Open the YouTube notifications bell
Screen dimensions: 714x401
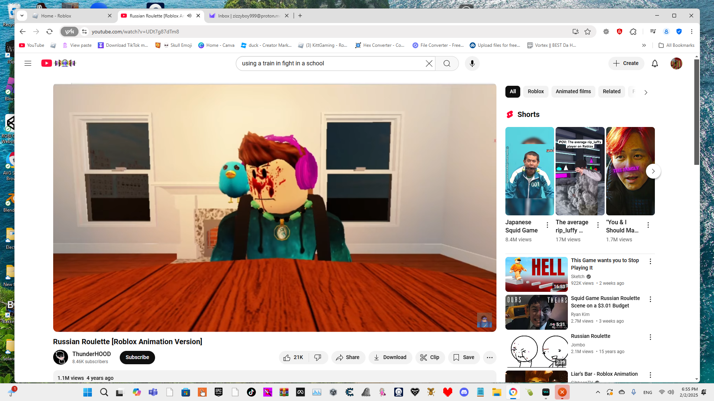[x=654, y=63]
